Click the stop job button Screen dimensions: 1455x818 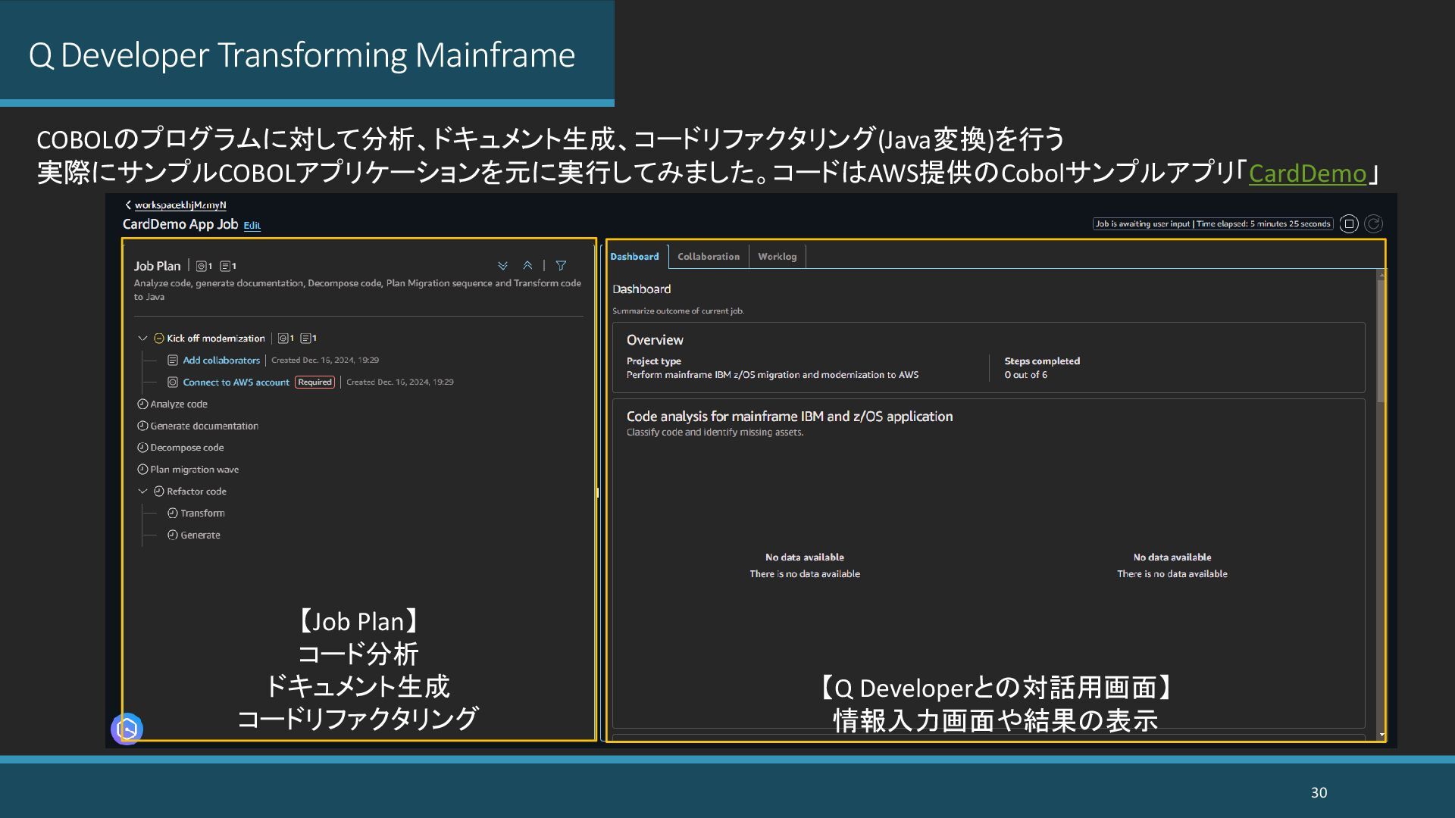pos(1349,223)
